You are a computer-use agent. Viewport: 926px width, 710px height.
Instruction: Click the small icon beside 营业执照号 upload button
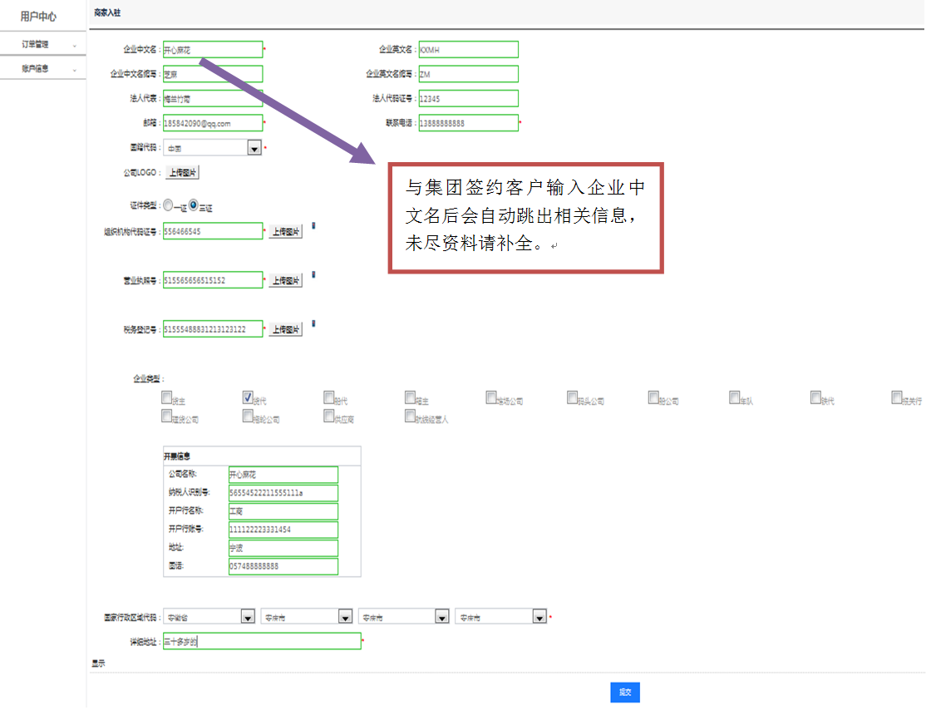pyautogui.click(x=313, y=274)
